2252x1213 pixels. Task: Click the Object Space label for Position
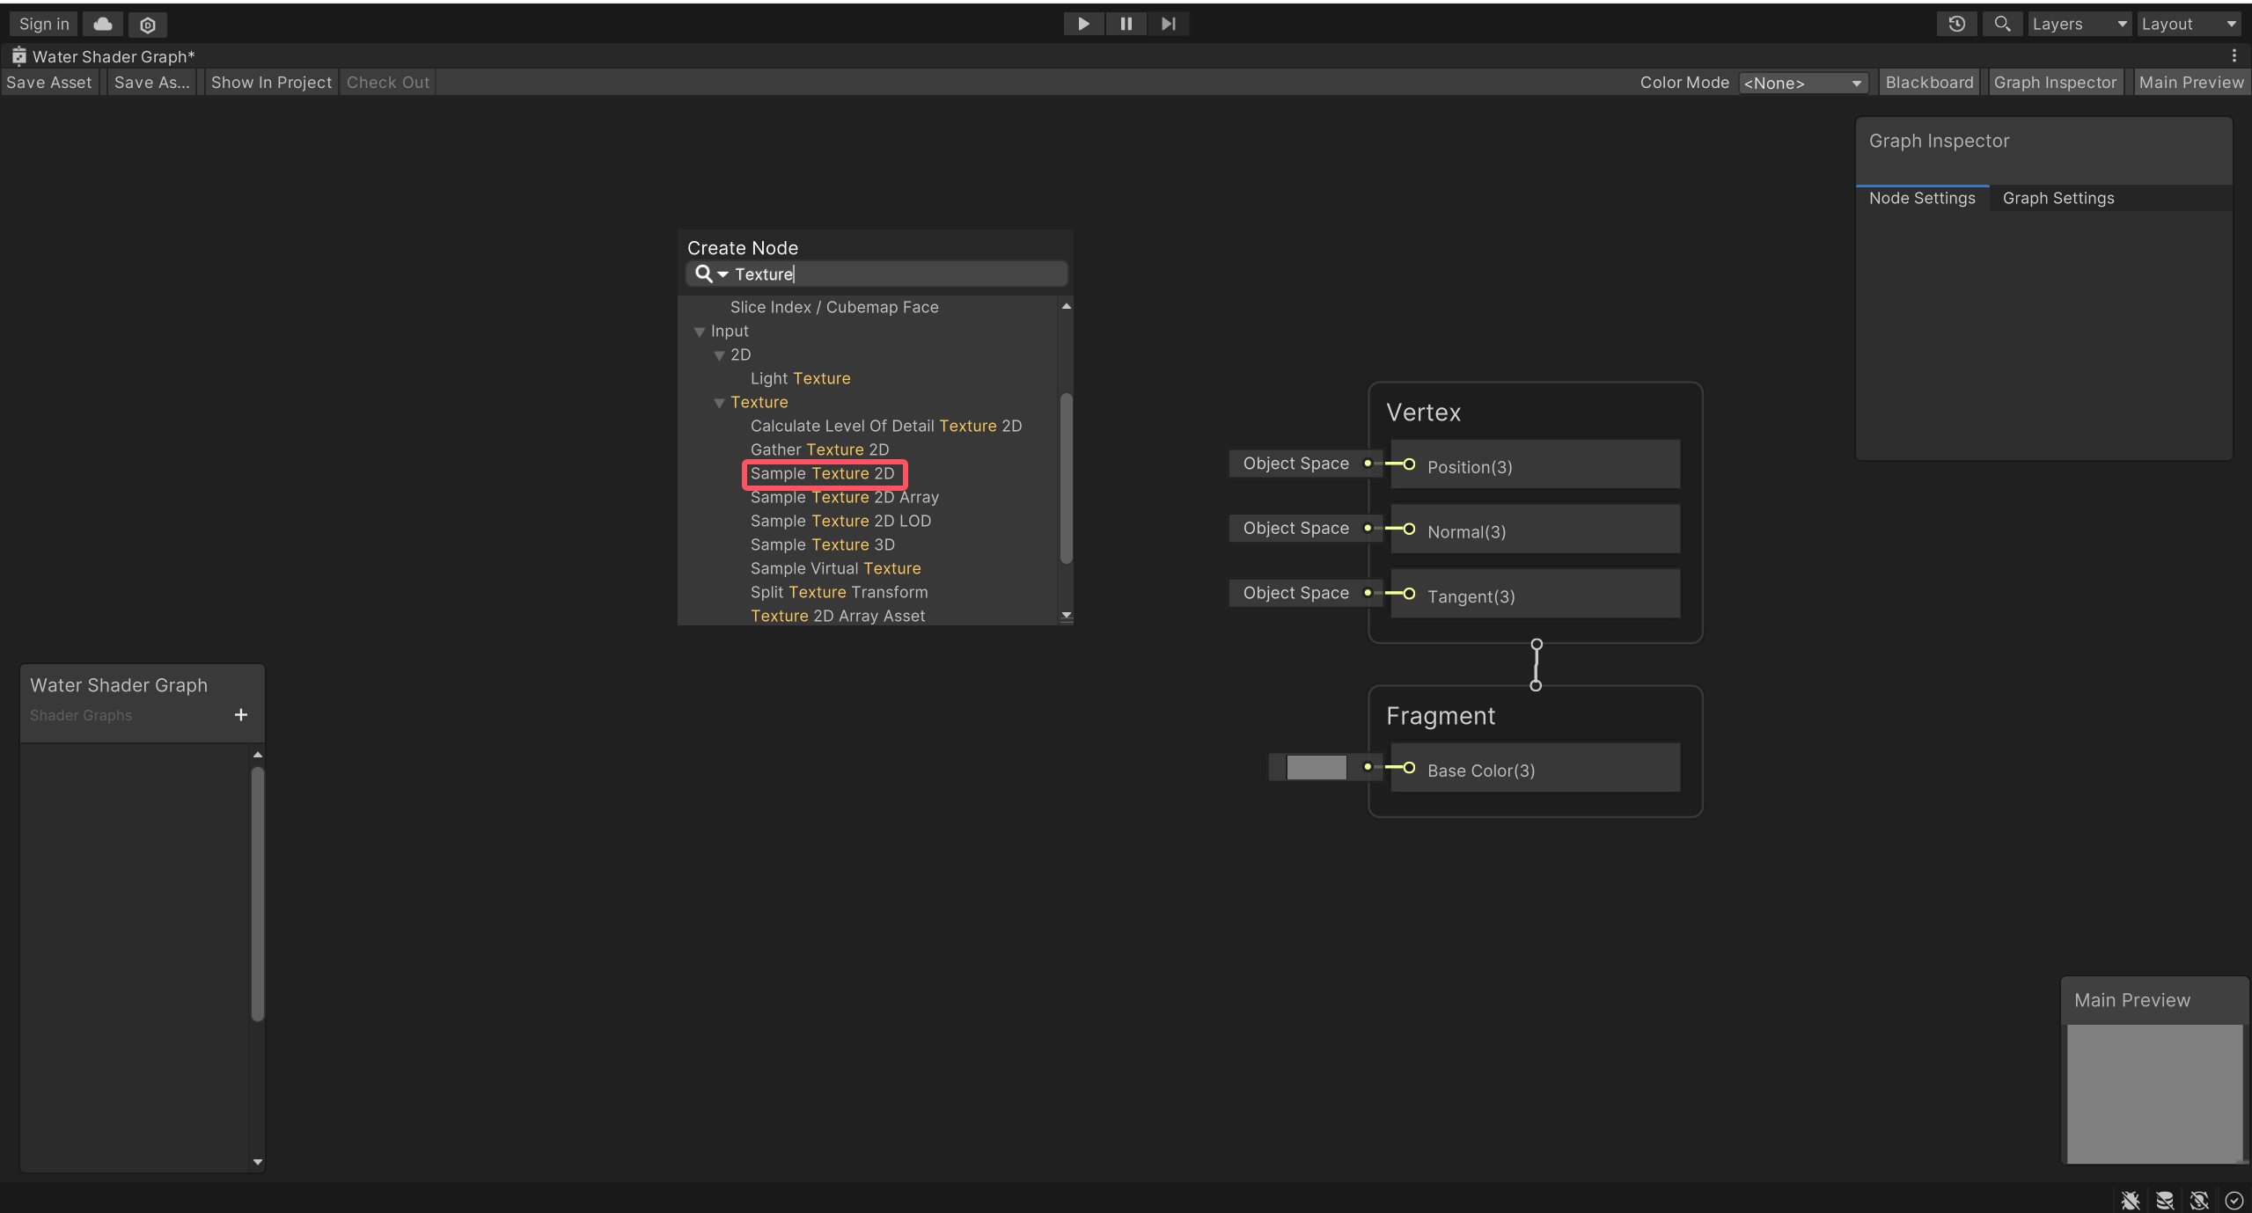pyautogui.click(x=1295, y=464)
